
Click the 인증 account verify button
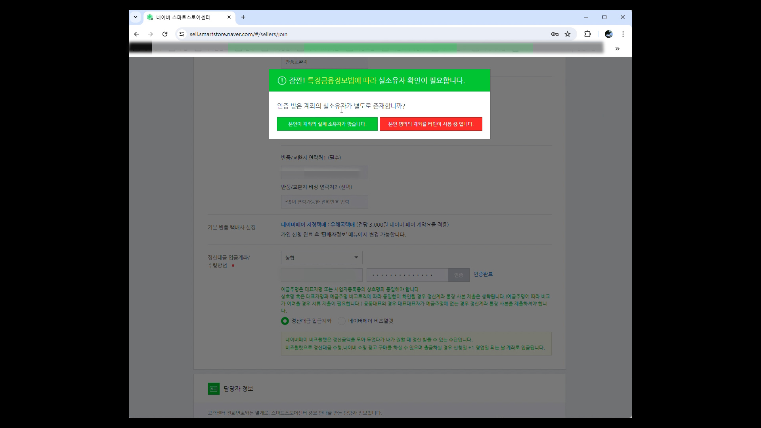(x=458, y=275)
